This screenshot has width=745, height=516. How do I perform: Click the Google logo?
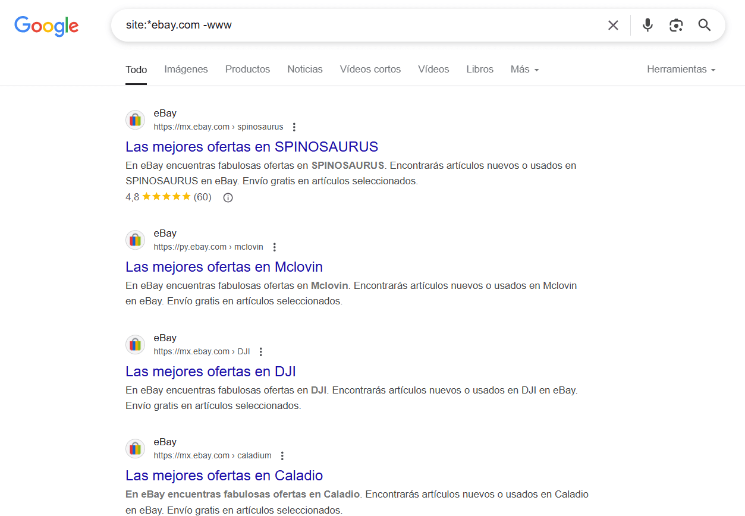click(x=46, y=26)
